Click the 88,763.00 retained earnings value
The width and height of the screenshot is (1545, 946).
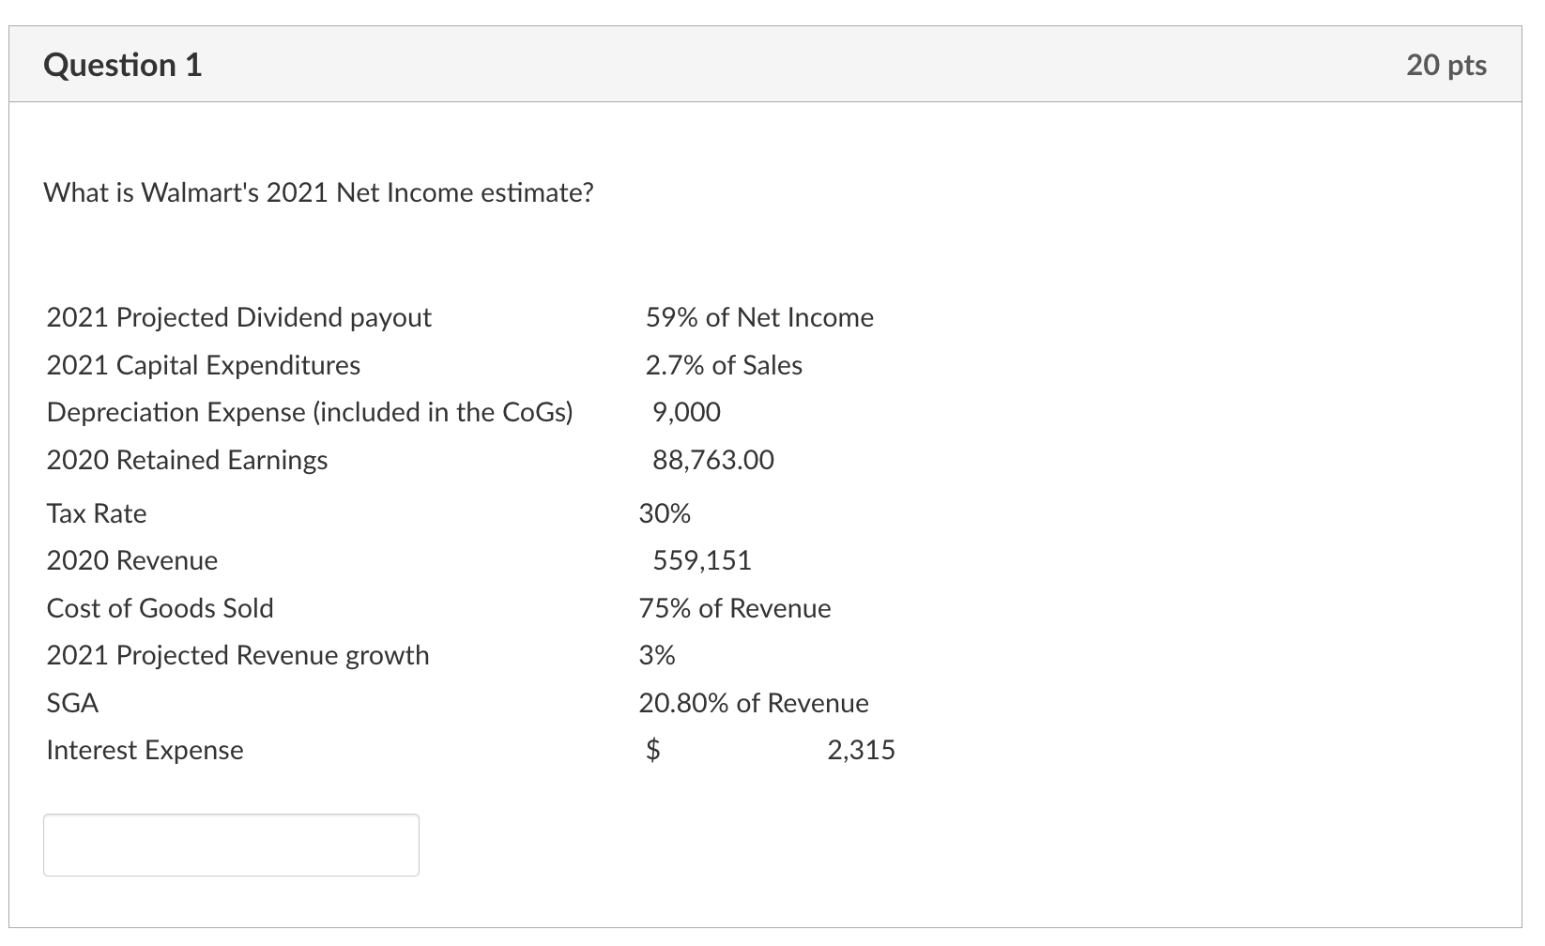tap(713, 459)
